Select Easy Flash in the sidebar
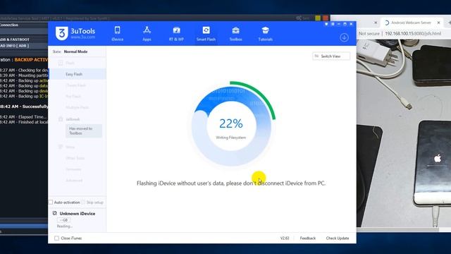Viewport: 451px width, 254px height. [78, 74]
